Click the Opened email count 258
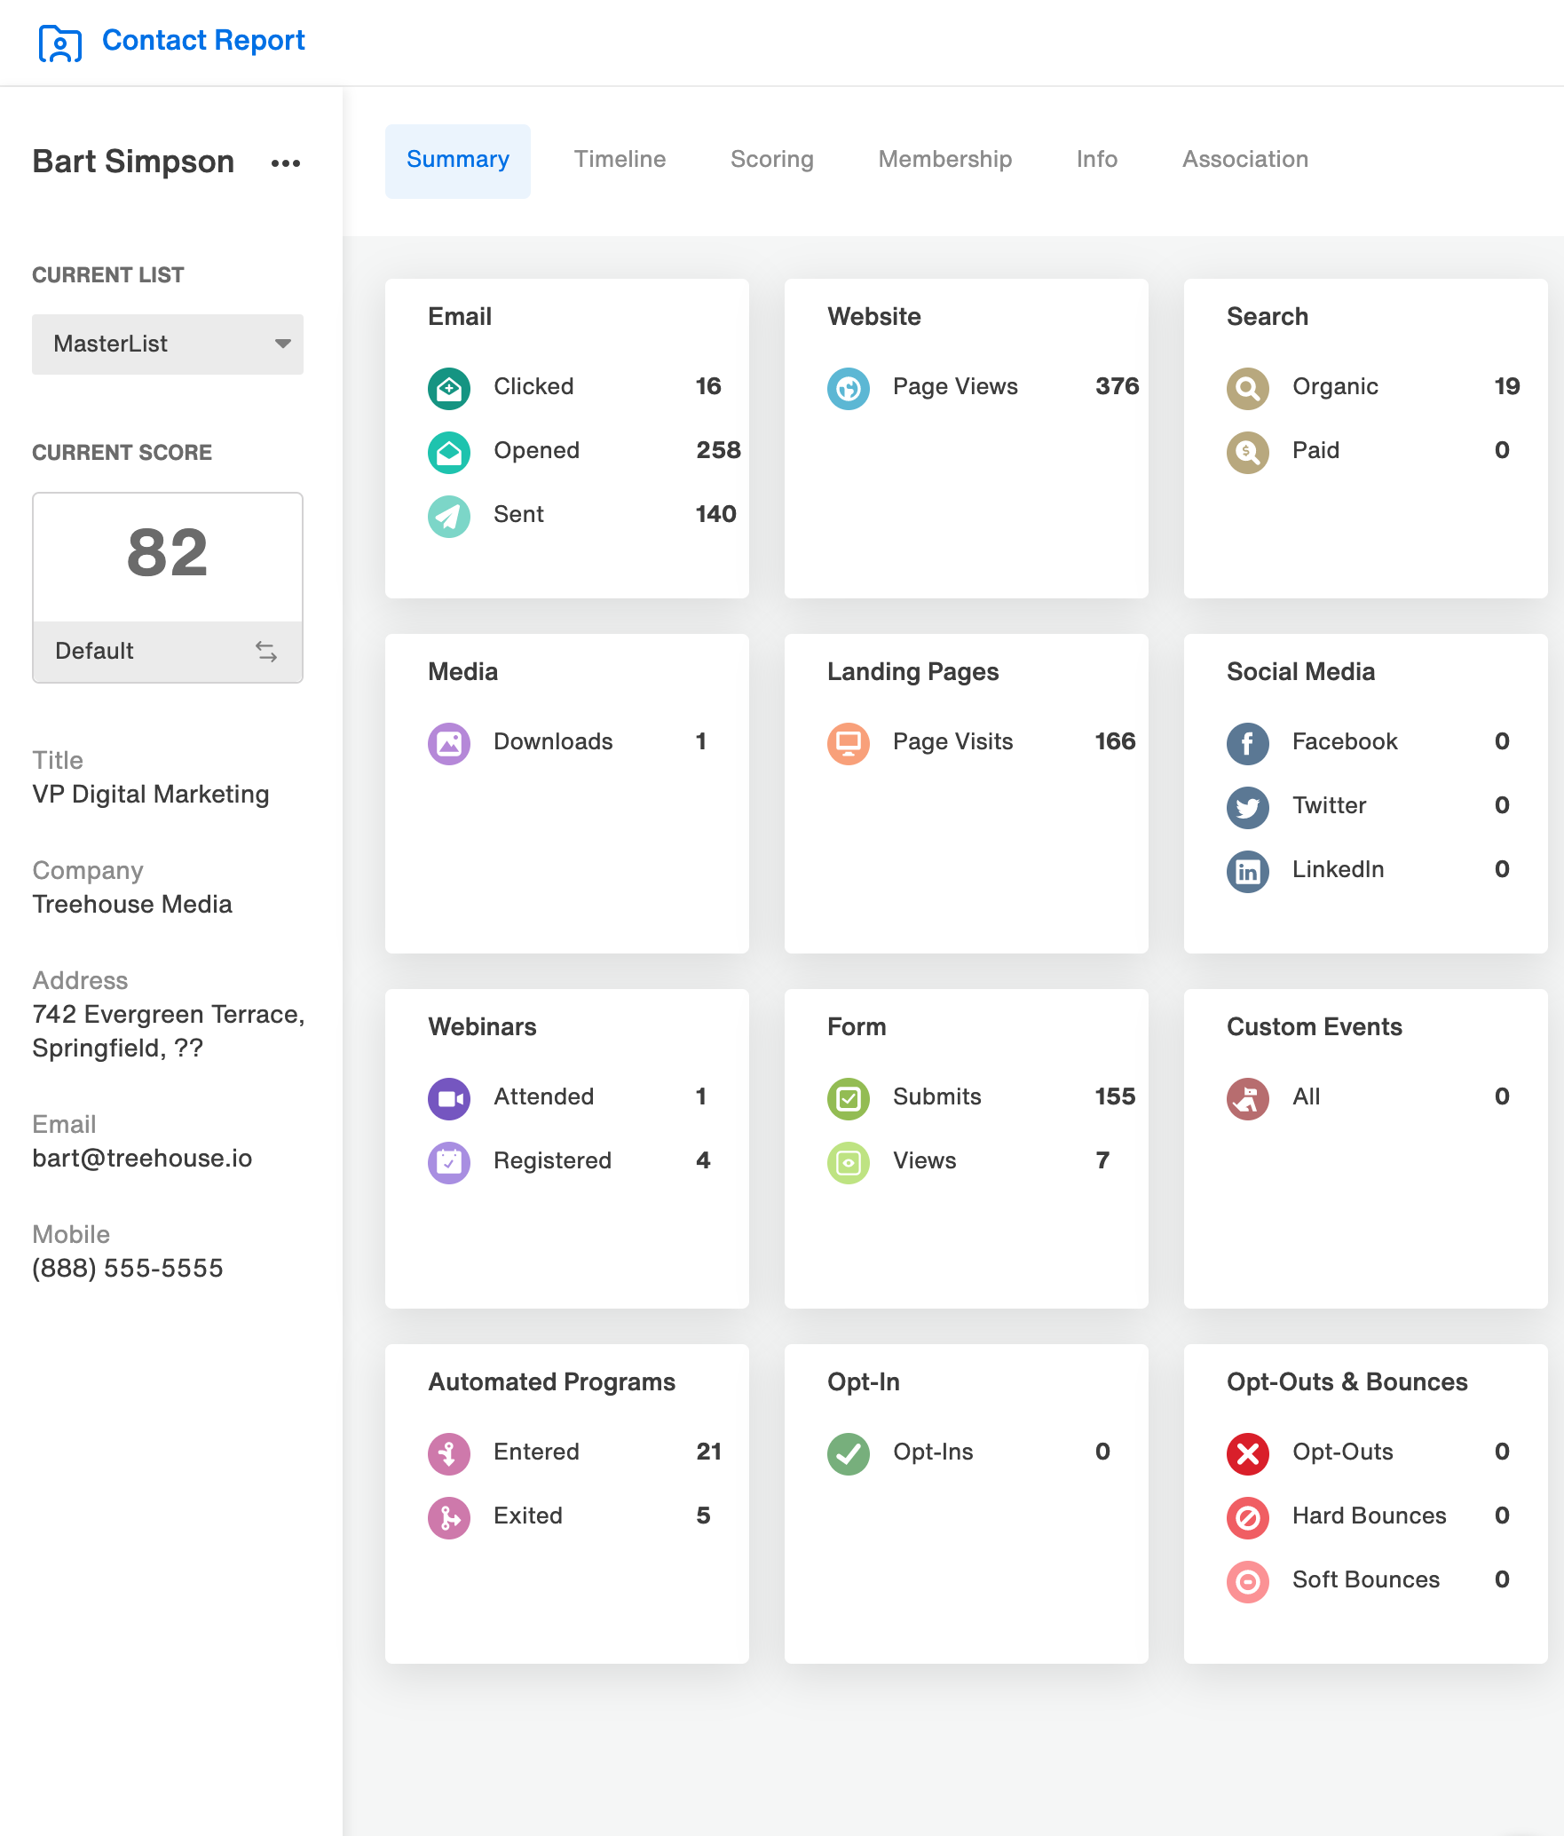The image size is (1564, 1836). pyautogui.click(x=718, y=450)
